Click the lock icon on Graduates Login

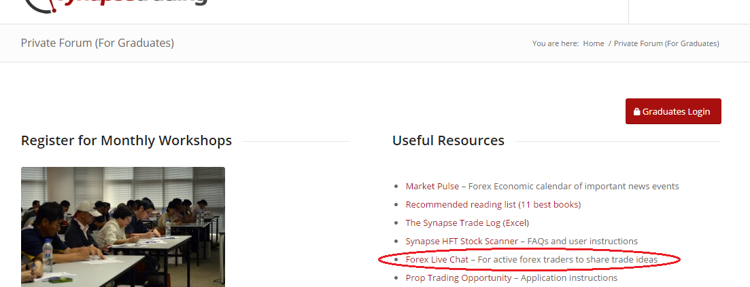pyautogui.click(x=636, y=112)
